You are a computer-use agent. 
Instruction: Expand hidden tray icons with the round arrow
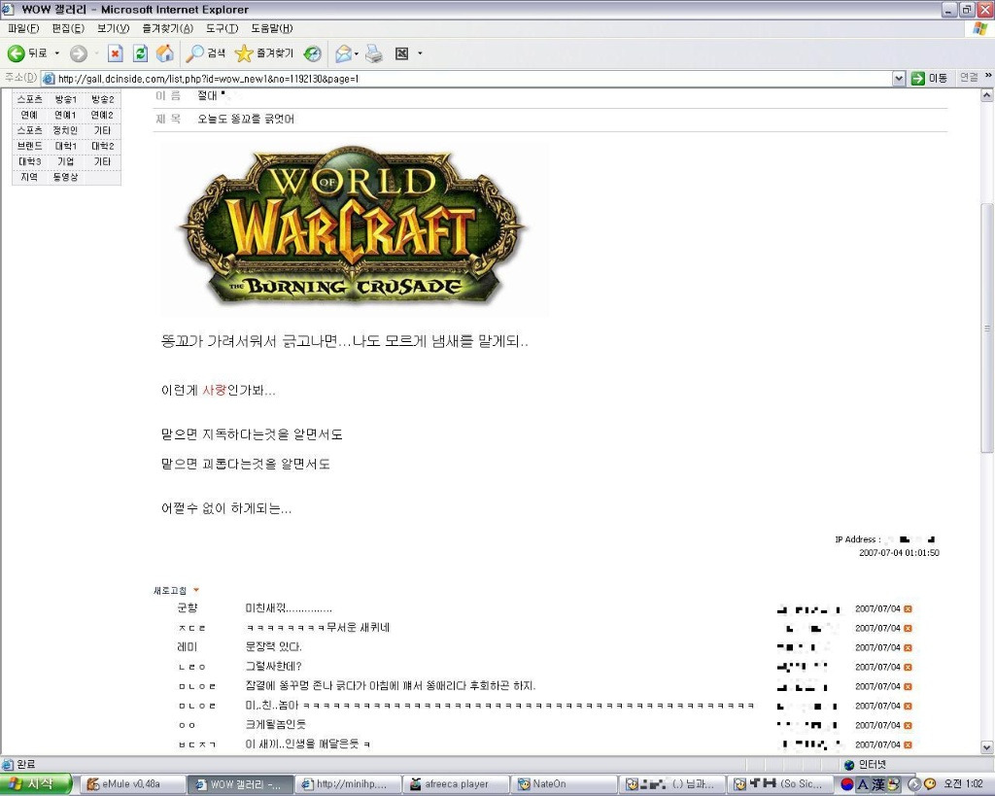click(x=914, y=784)
